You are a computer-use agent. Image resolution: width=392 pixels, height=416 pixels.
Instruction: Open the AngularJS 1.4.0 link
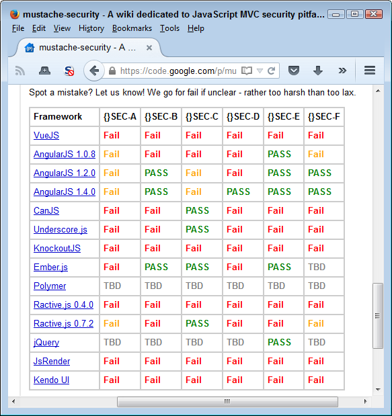(65, 192)
